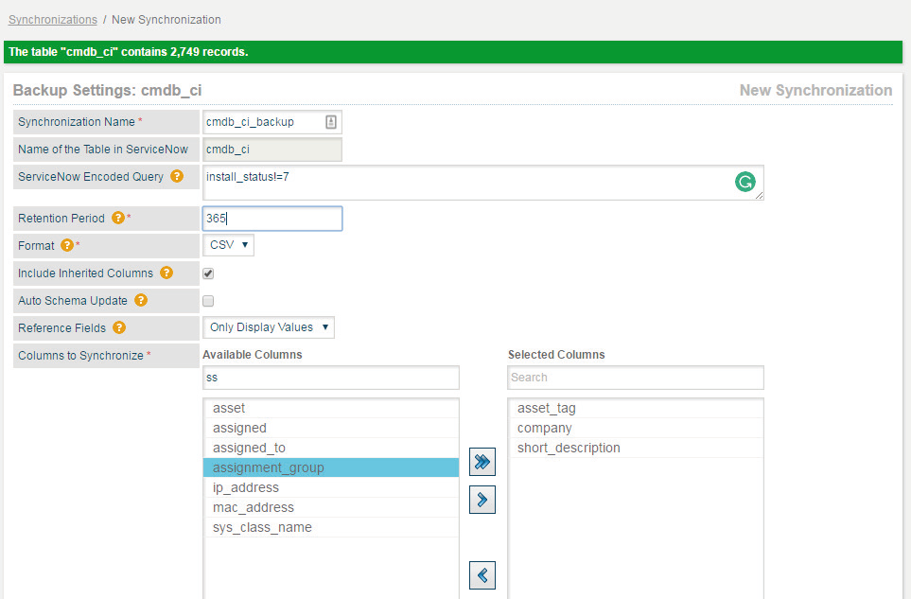Click the Auto Schema Update help icon
The image size is (911, 599).
click(140, 300)
